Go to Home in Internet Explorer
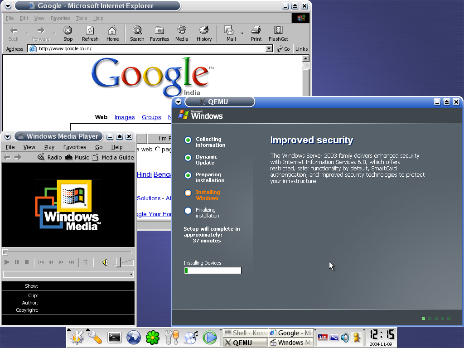464x348 pixels. click(112, 34)
